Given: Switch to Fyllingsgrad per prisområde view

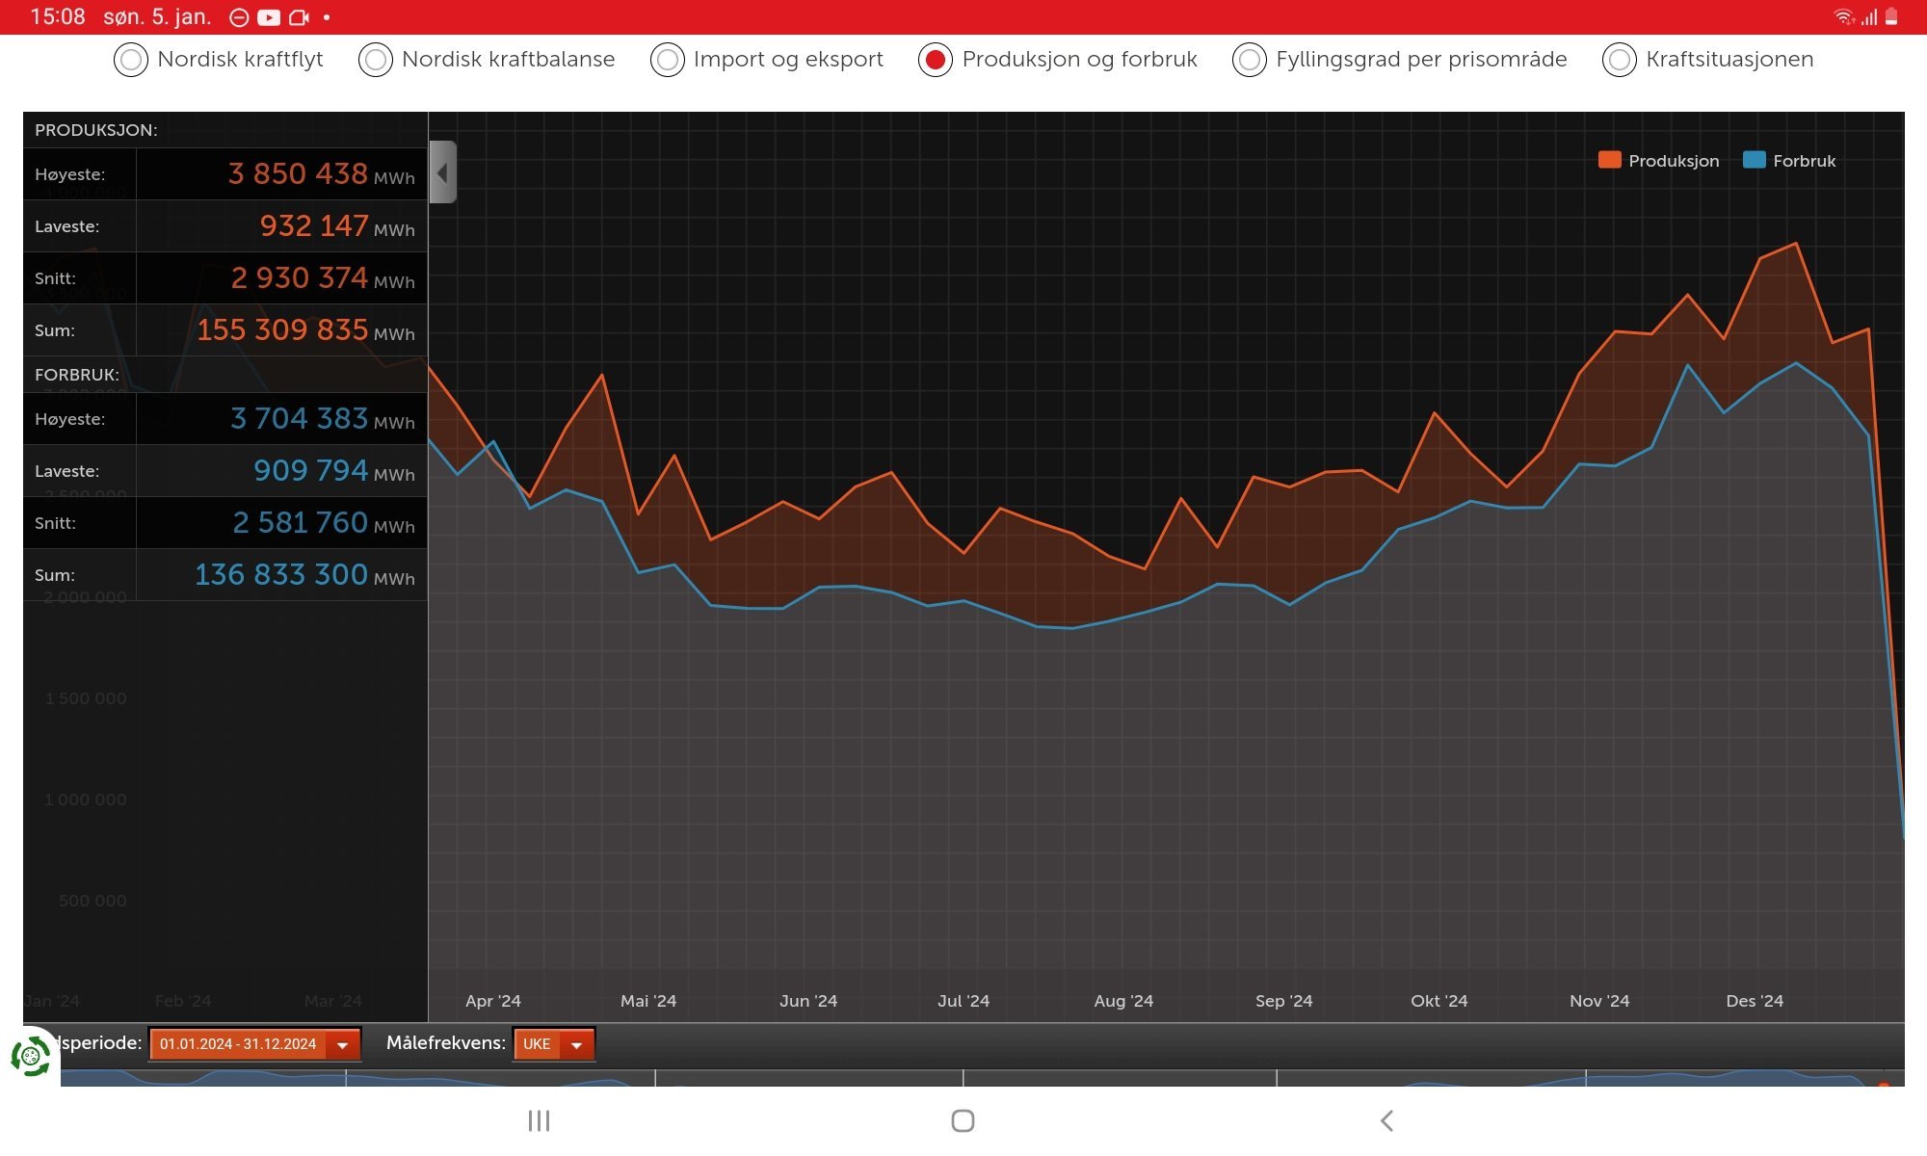Looking at the screenshot, I should pos(1250,60).
